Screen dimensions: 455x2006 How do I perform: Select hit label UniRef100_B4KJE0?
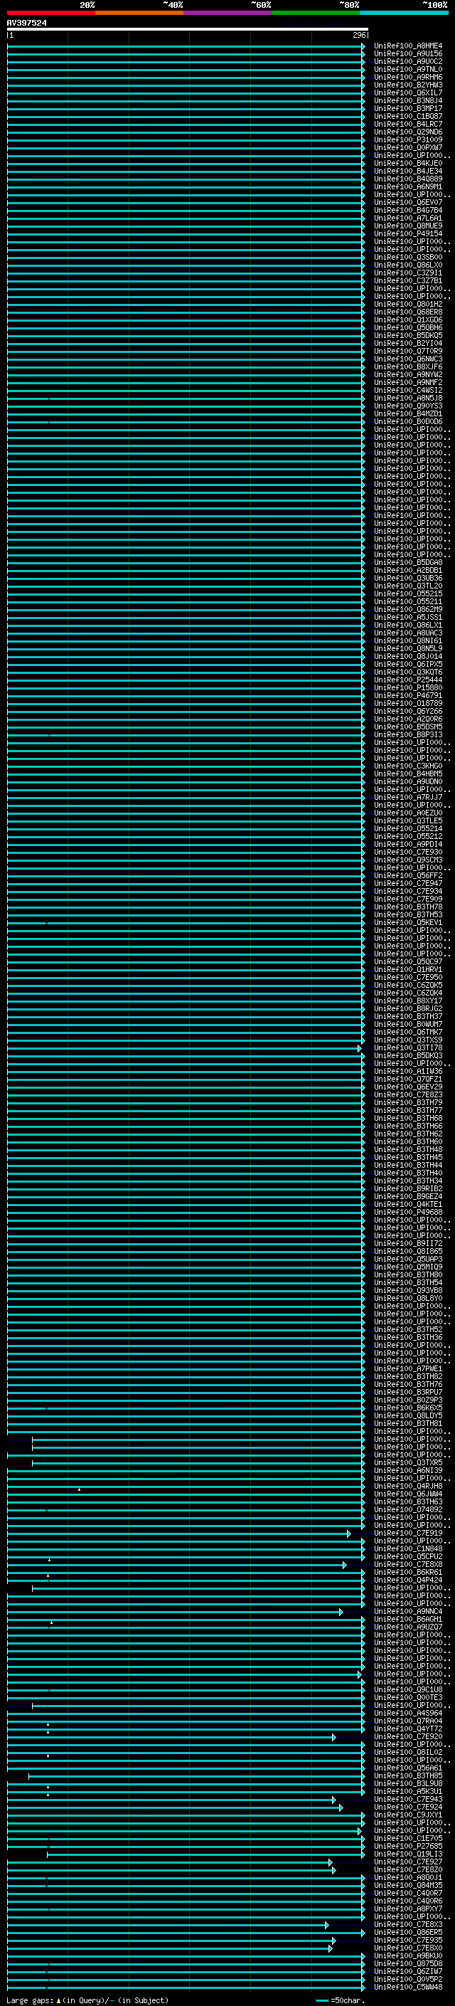tap(408, 163)
